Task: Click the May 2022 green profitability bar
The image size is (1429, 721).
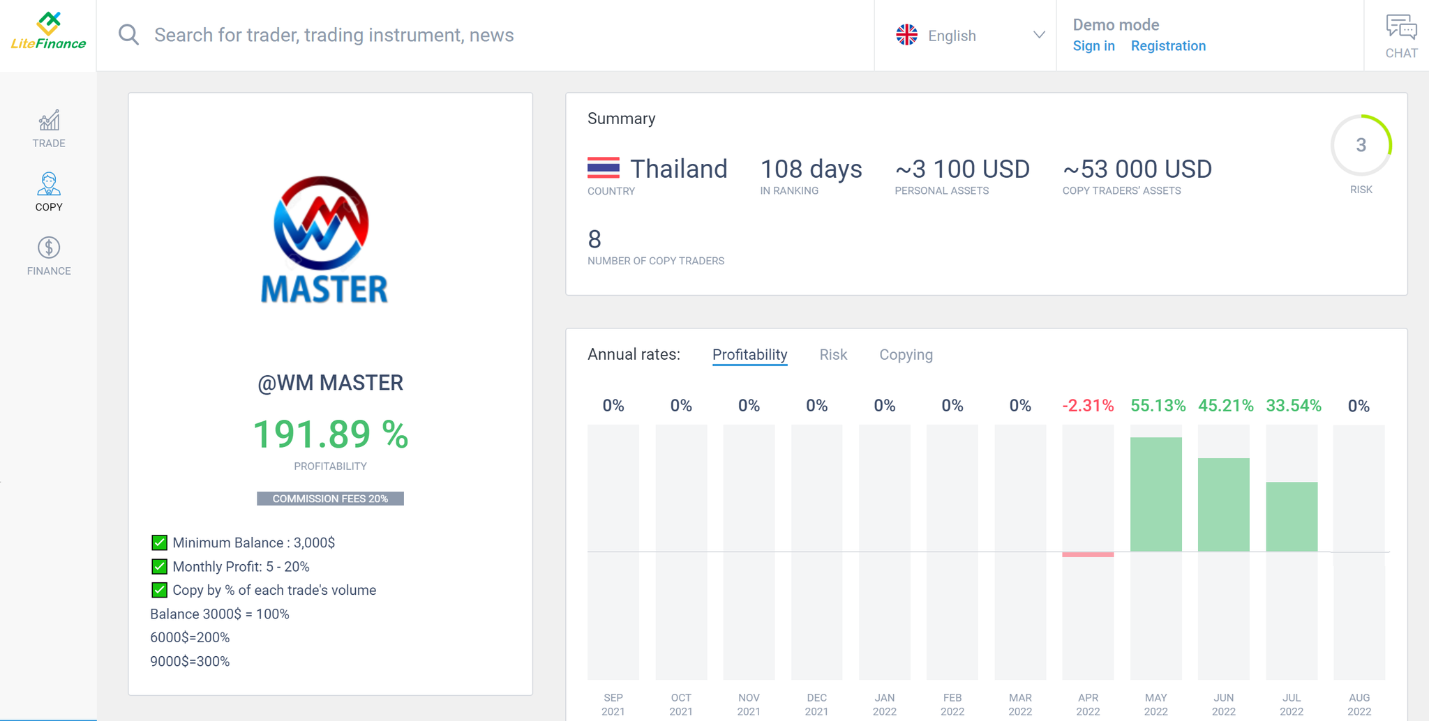Action: coord(1155,494)
